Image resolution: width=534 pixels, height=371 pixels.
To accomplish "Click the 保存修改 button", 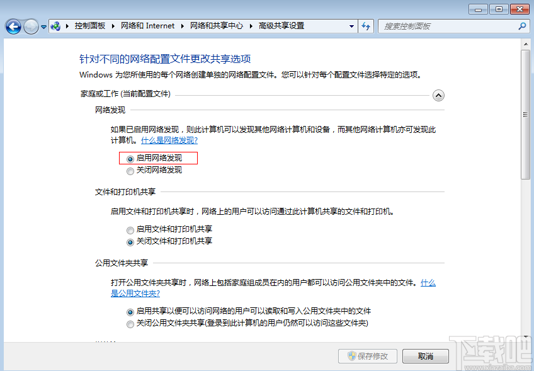I will point(368,356).
